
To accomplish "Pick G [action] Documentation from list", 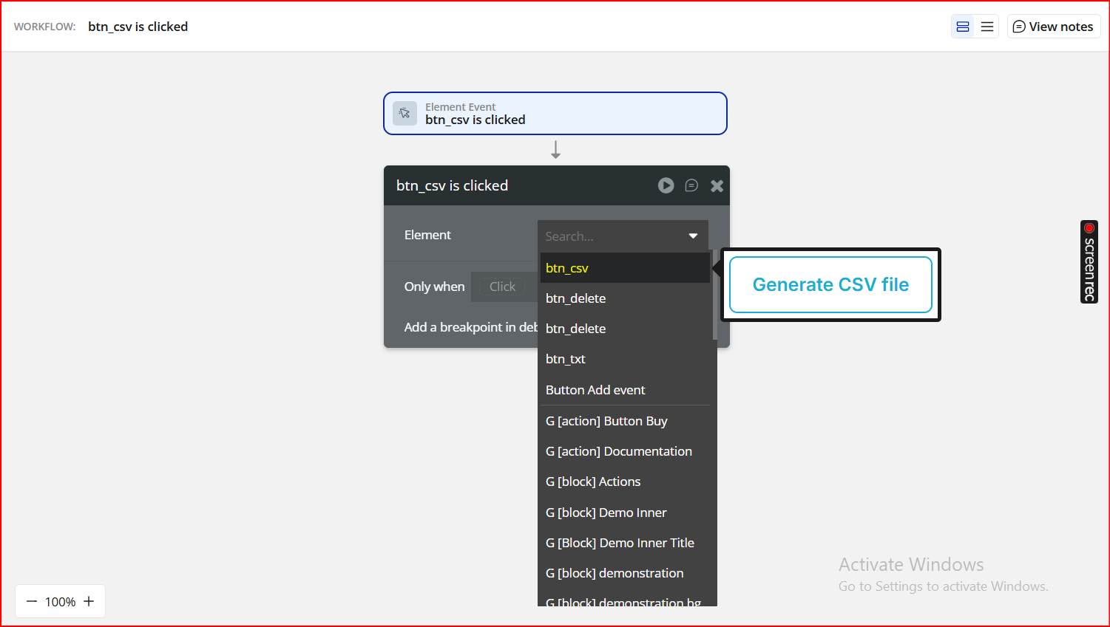I will pos(625,451).
